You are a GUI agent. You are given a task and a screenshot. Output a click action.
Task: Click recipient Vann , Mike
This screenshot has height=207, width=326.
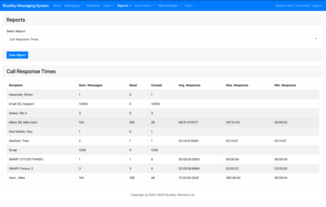[x=17, y=178]
